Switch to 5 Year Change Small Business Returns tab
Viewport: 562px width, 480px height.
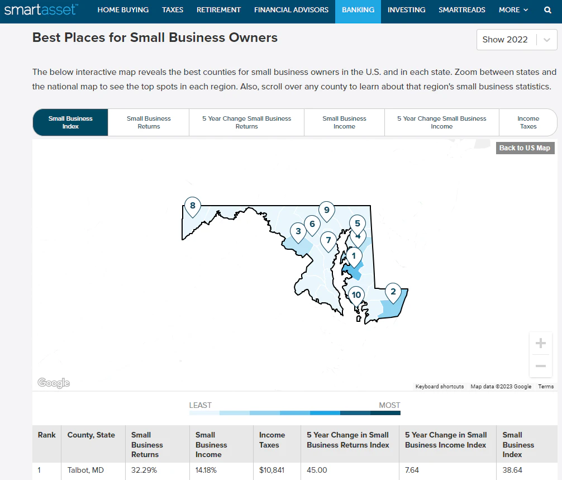tap(246, 122)
